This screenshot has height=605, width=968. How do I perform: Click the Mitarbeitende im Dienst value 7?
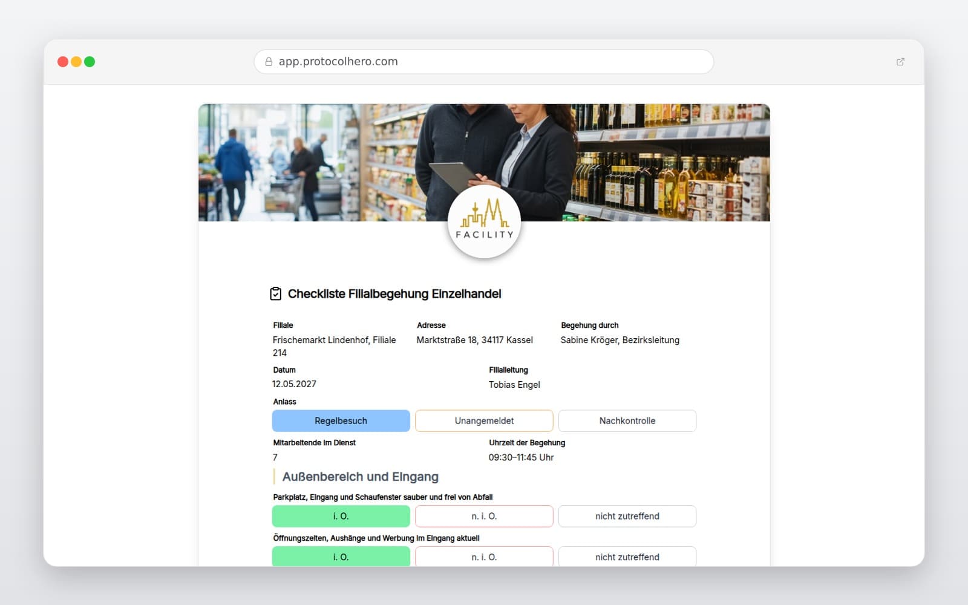[275, 457]
